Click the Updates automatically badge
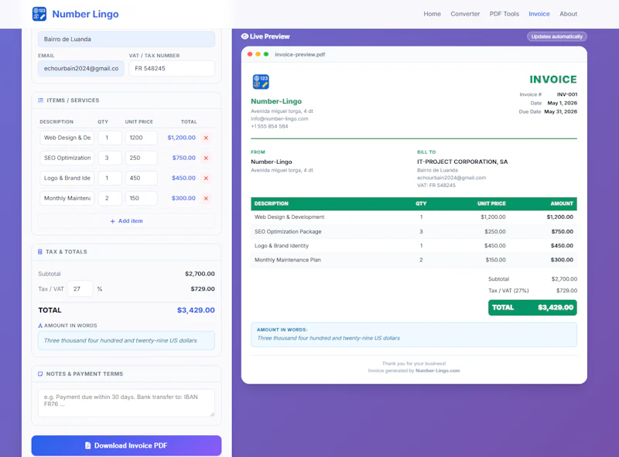Image resolution: width=619 pixels, height=457 pixels. [x=556, y=36]
